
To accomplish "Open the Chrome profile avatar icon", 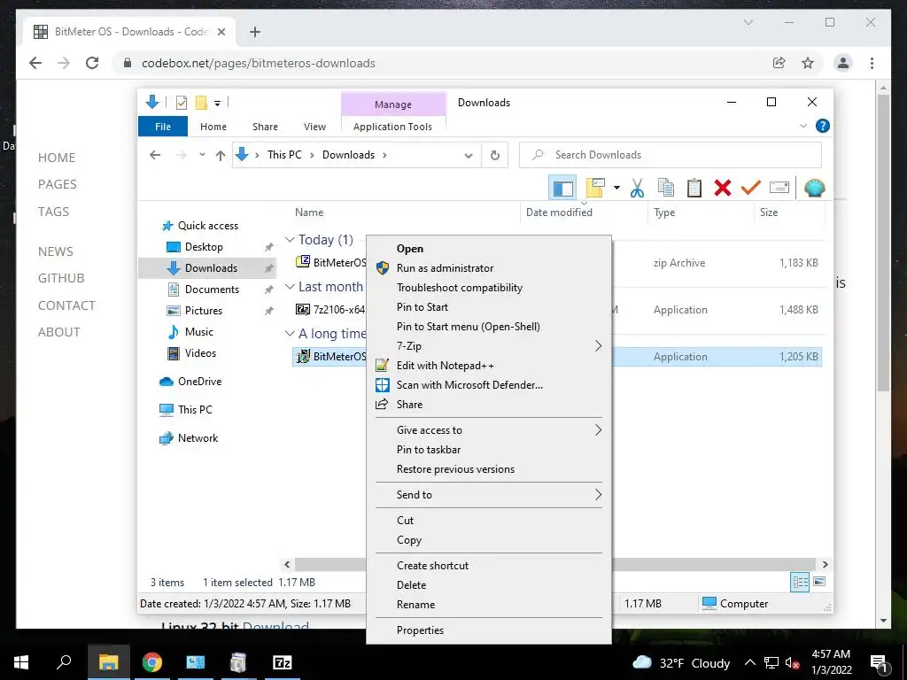I will [x=843, y=63].
